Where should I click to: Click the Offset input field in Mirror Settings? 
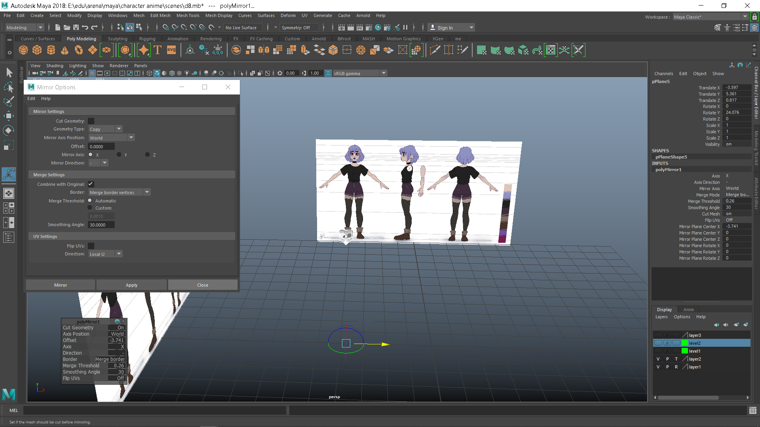pos(101,146)
